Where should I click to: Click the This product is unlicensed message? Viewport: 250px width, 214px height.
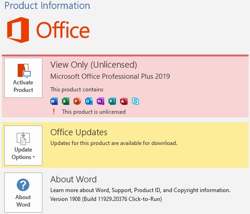tap(94, 112)
